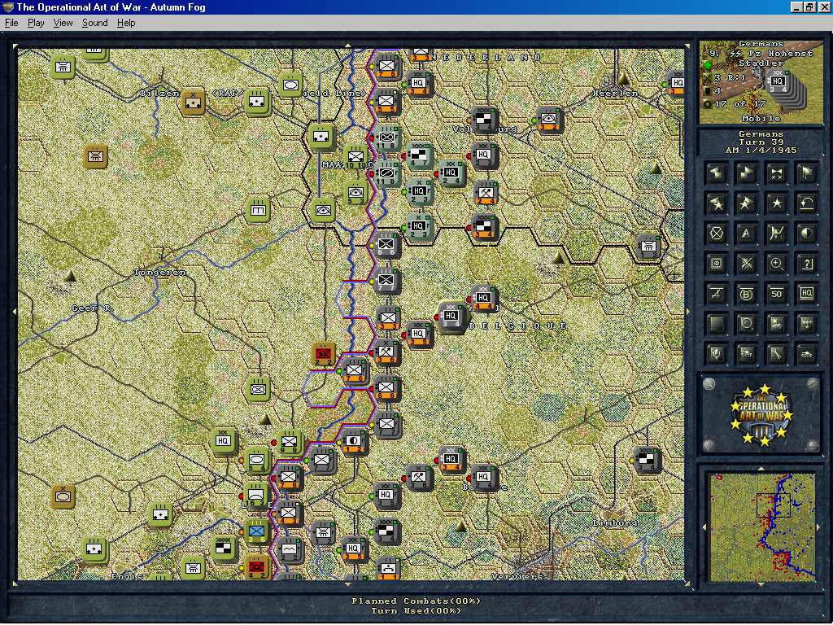Click the Operational Art of War logo
Image resolution: width=833 pixels, height=625 pixels.
point(761,415)
